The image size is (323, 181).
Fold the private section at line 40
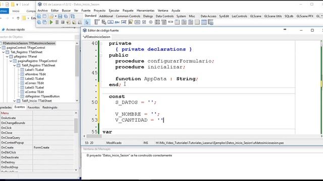(x=101, y=43)
